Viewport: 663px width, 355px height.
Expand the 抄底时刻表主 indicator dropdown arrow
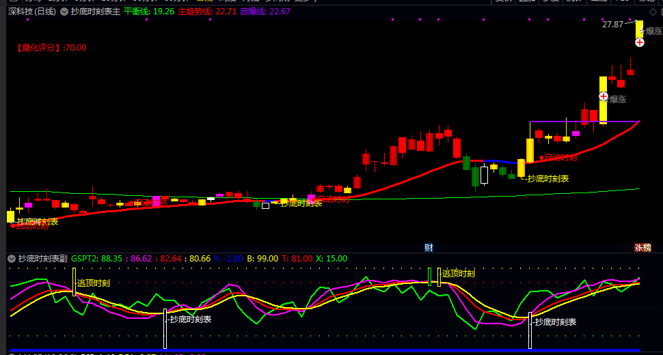[x=64, y=12]
